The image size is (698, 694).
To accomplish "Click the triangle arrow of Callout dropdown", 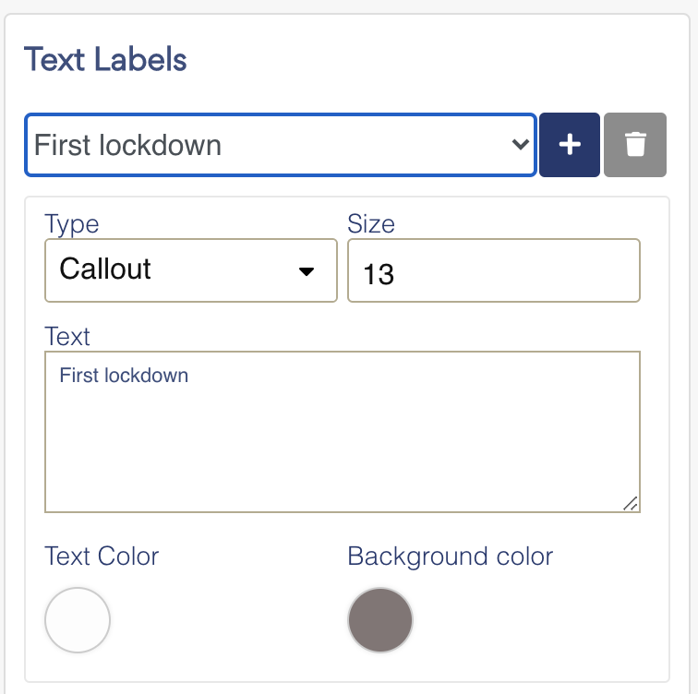I will (x=307, y=271).
